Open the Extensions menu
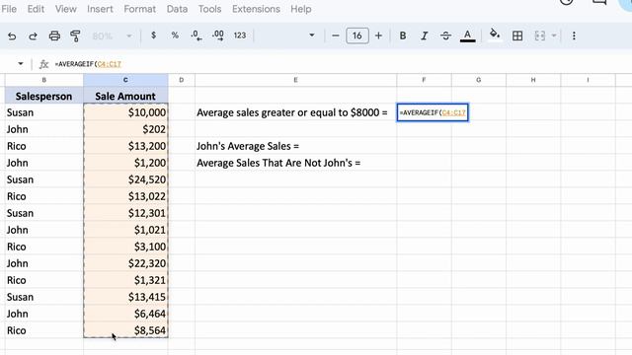The width and height of the screenshot is (632, 355). (x=256, y=9)
